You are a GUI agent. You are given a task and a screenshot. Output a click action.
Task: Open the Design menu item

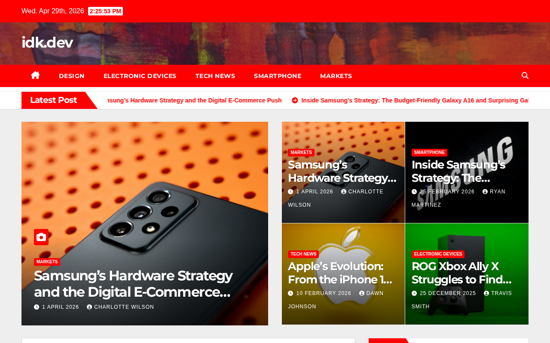coord(72,76)
